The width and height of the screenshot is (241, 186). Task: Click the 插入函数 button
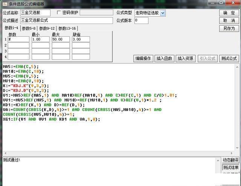click(x=164, y=58)
